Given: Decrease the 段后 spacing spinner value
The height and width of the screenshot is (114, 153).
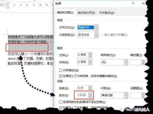Looking at the screenshot, I should (x=90, y=96).
